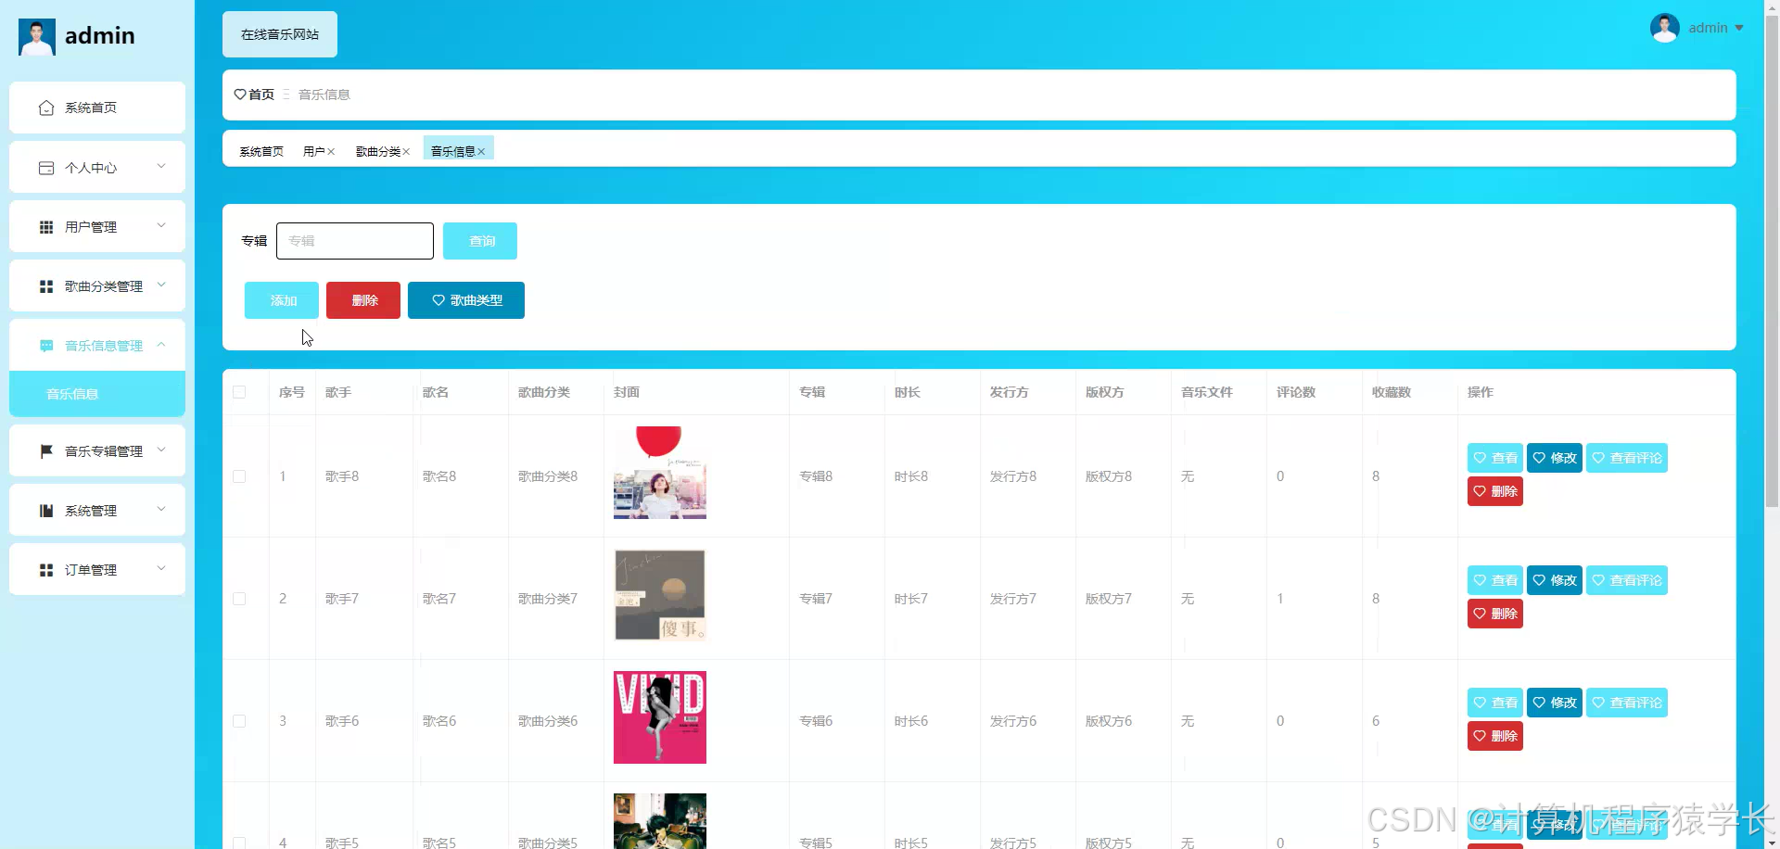
Task: Click the 首页 breadcrumb link
Action: tap(261, 95)
